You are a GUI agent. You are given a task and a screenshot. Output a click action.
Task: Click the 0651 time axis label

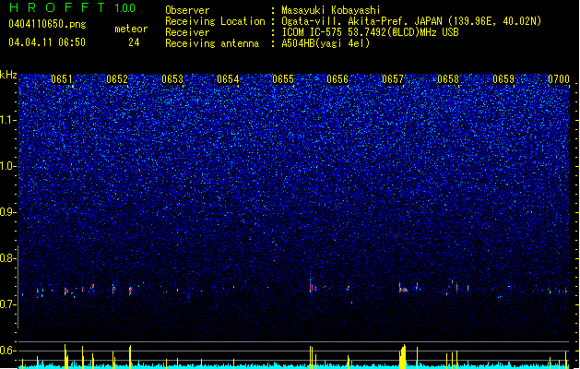pos(62,79)
